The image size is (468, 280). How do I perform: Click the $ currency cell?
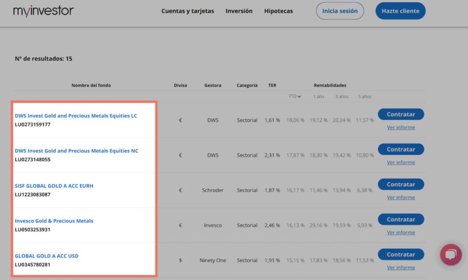tap(180, 260)
